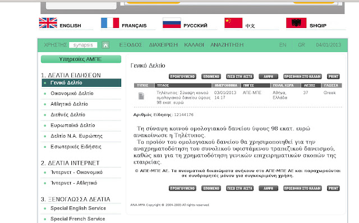Select the British flag icon
This screenshot has width=359, height=223.
coord(48,23)
